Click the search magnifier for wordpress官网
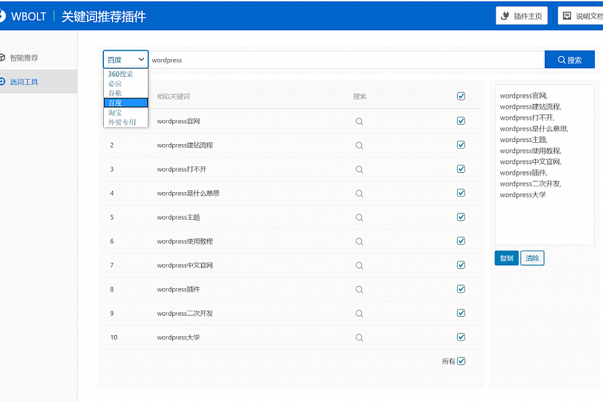Image resolution: width=603 pixels, height=402 pixels. tap(359, 121)
